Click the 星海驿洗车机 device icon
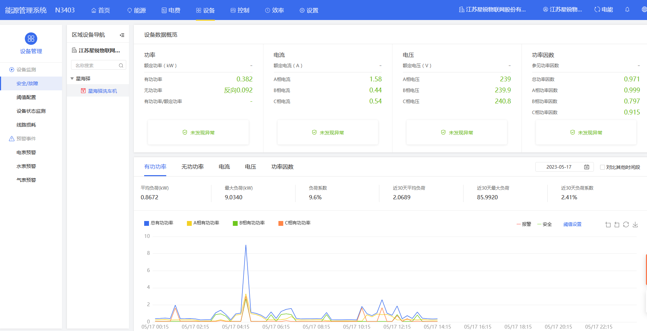Viewport: 647px width, 331px height. (83, 91)
